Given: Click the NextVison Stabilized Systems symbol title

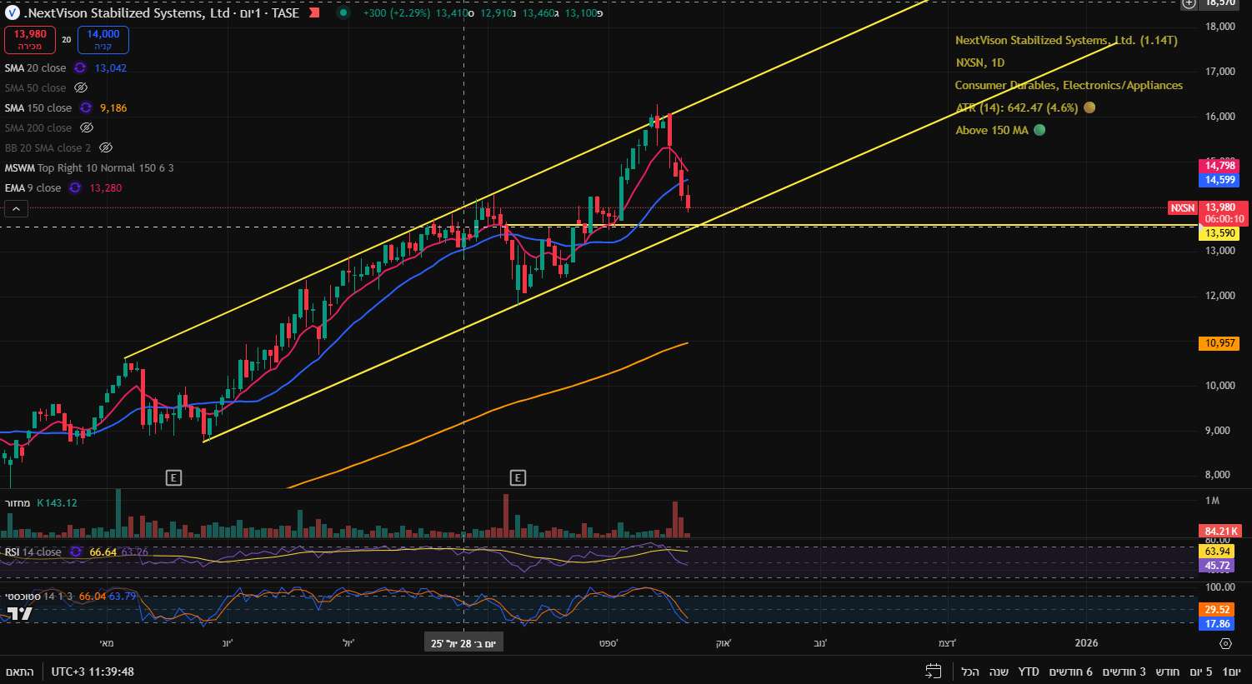Looking at the screenshot, I should tap(128, 12).
